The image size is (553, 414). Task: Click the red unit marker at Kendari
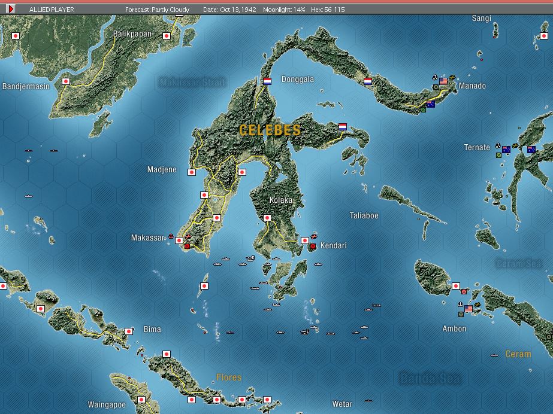[313, 246]
